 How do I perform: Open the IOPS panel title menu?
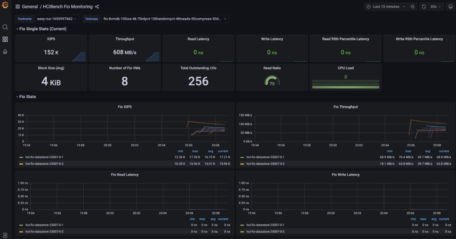[x=51, y=39]
